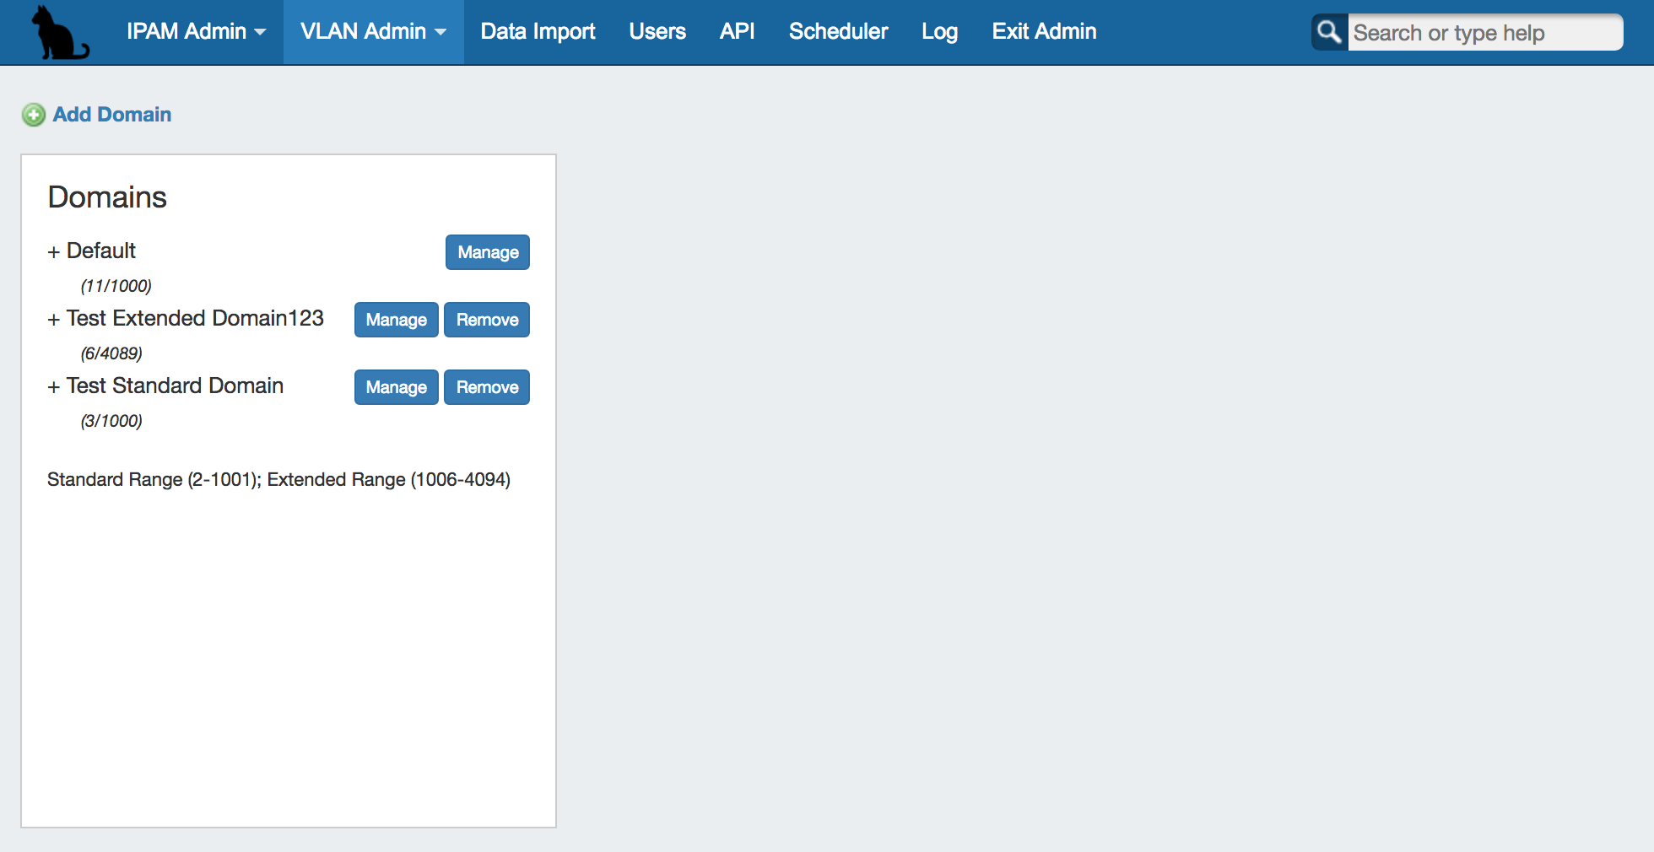
Task: Remove the Test Standard Domain
Action: tap(487, 387)
